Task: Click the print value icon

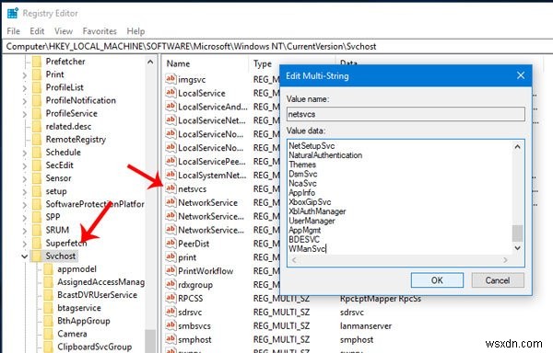Action: click(x=171, y=257)
